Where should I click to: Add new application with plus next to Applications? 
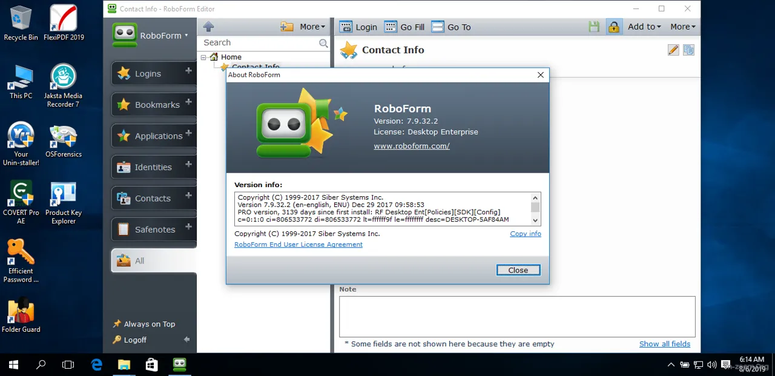pyautogui.click(x=188, y=133)
